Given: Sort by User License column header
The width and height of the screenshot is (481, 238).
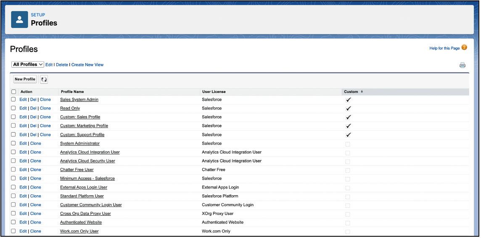Looking at the screenshot, I should [214, 92].
